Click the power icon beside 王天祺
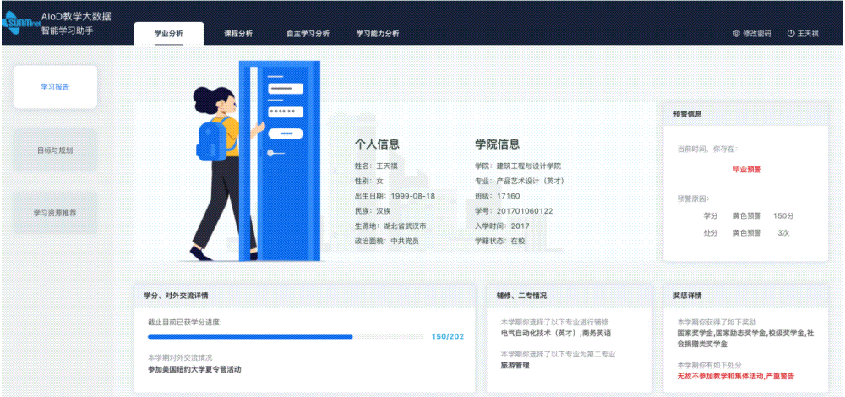Screen dimensions: 845x397 tap(791, 34)
